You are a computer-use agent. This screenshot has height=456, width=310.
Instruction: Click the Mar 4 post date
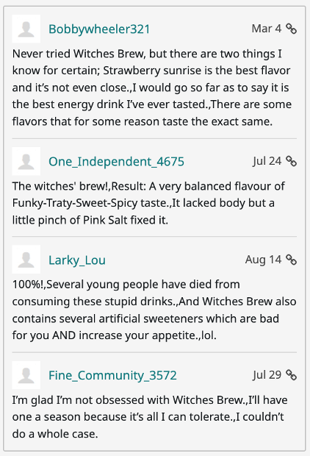(267, 29)
